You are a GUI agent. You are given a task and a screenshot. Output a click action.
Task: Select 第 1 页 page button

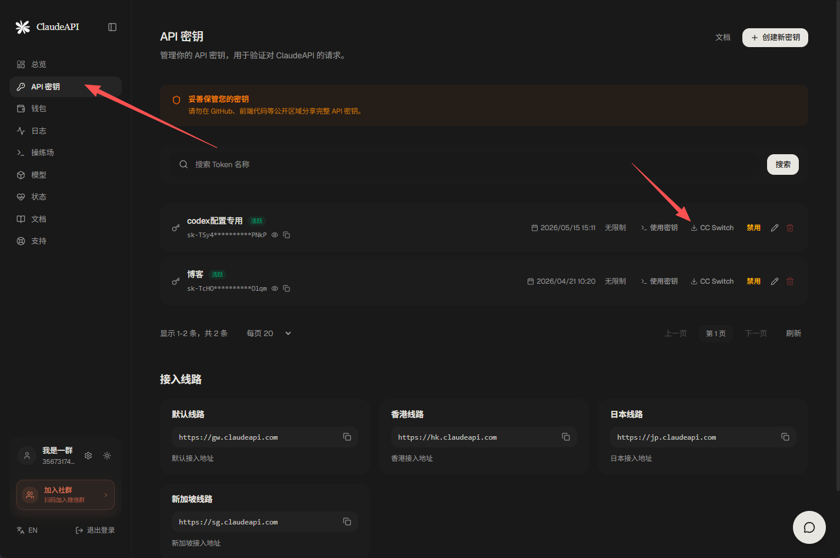(716, 333)
